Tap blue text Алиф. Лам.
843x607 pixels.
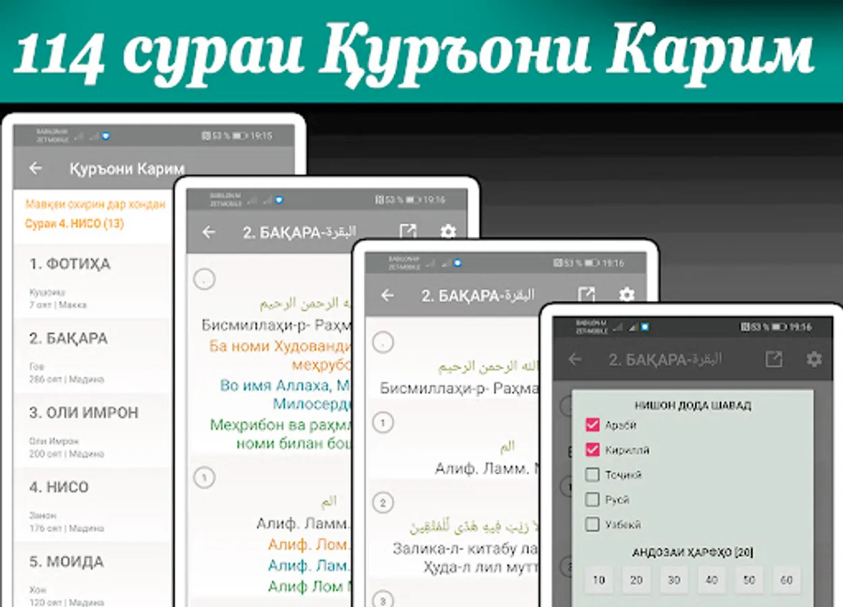coord(308,565)
